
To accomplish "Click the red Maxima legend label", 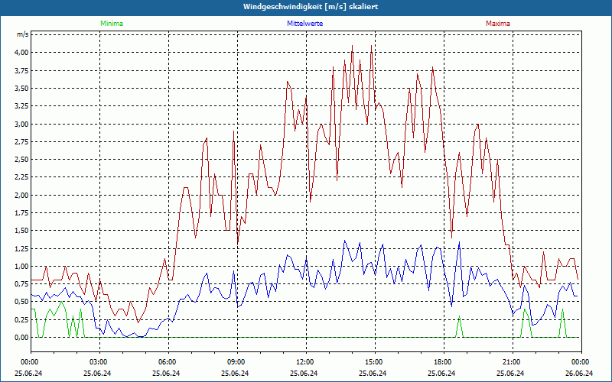I will (x=498, y=24).
